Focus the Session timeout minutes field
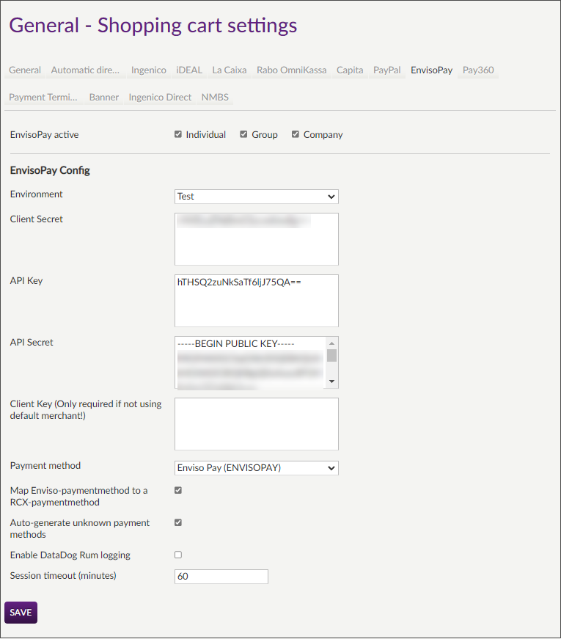This screenshot has width=561, height=639. (221, 577)
